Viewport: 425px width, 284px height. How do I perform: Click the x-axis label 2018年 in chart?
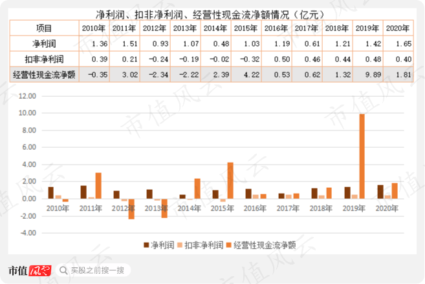(321, 208)
